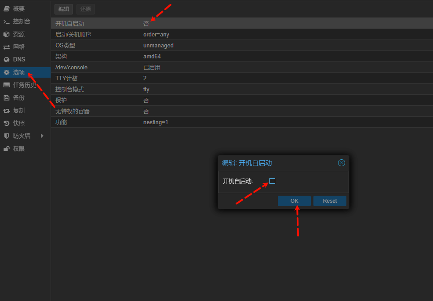Click the 快照 history icon
The width and height of the screenshot is (433, 301).
point(7,123)
